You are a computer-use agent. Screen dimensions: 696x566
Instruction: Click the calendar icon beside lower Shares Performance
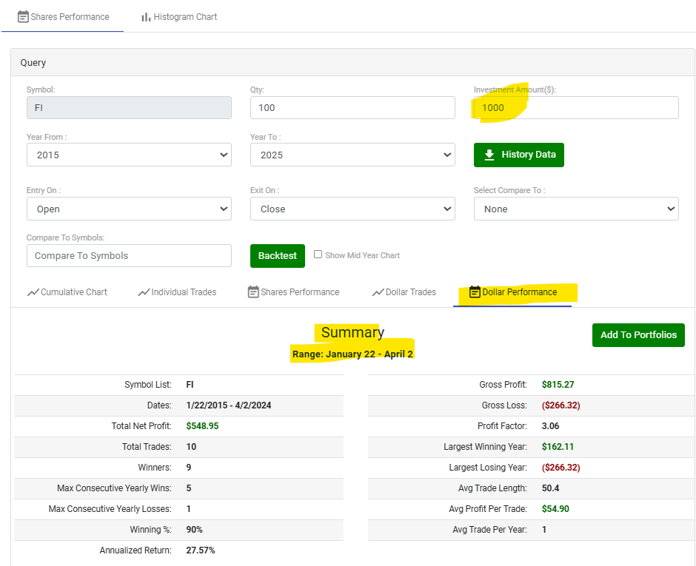click(x=253, y=292)
